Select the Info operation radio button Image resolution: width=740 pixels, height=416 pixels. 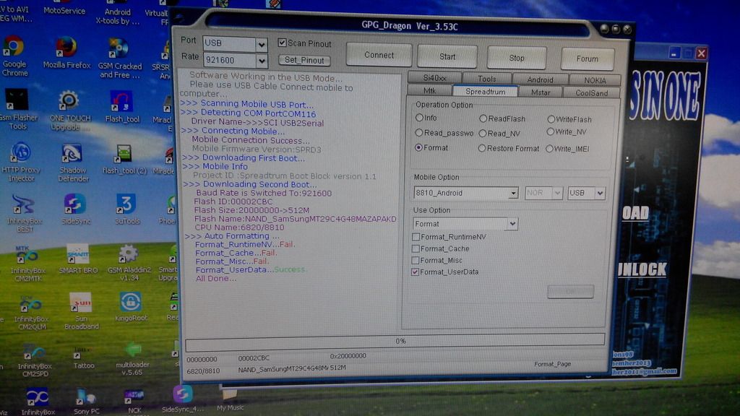419,118
